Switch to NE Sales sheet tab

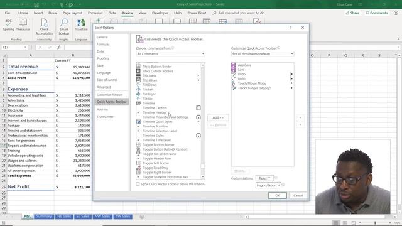[x=64, y=217]
